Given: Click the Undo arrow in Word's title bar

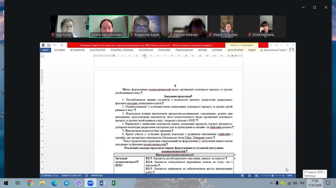Looking at the screenshot, I should (x=54, y=45).
